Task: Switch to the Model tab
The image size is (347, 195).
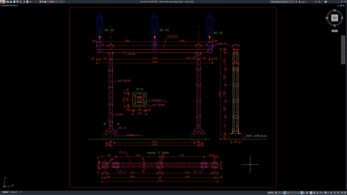Action: tap(5, 192)
